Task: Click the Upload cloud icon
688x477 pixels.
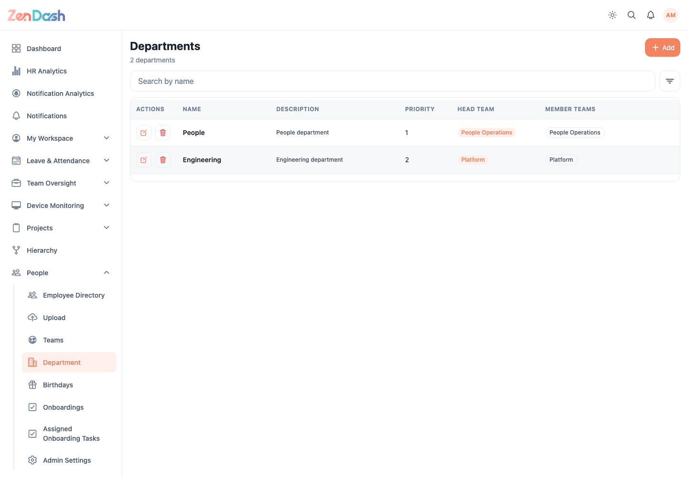Action: coord(32,318)
